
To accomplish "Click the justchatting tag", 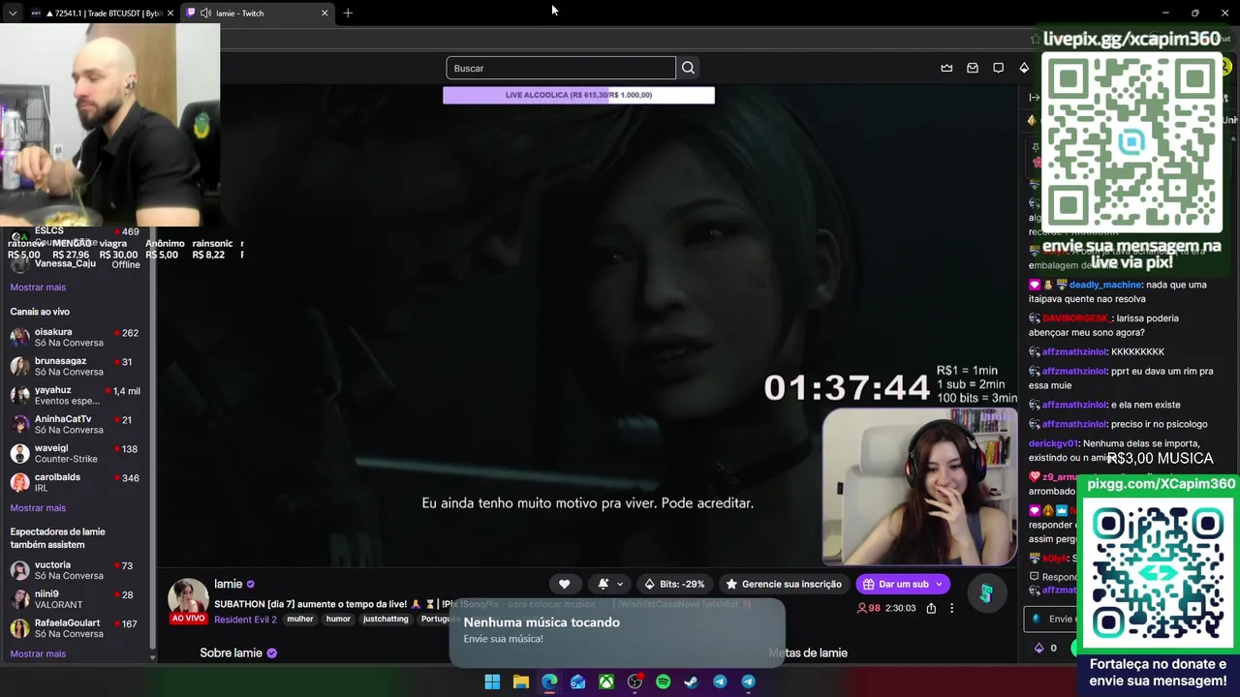I will tap(386, 620).
